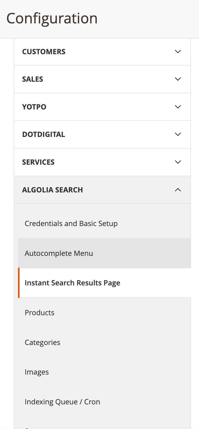This screenshot has height=429, width=199.
Task: Select the Autocomplete Menu entry
Action: (x=59, y=253)
